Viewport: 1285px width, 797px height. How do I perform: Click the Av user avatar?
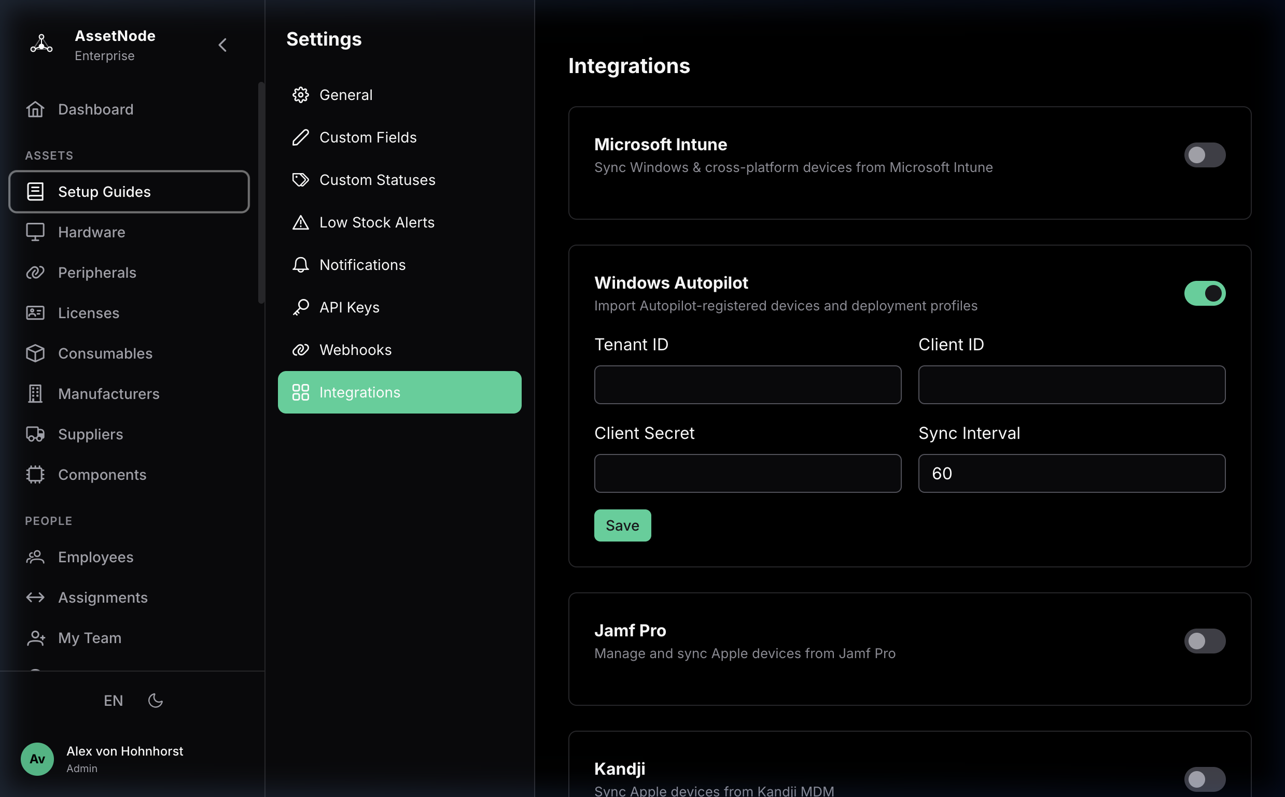click(37, 759)
